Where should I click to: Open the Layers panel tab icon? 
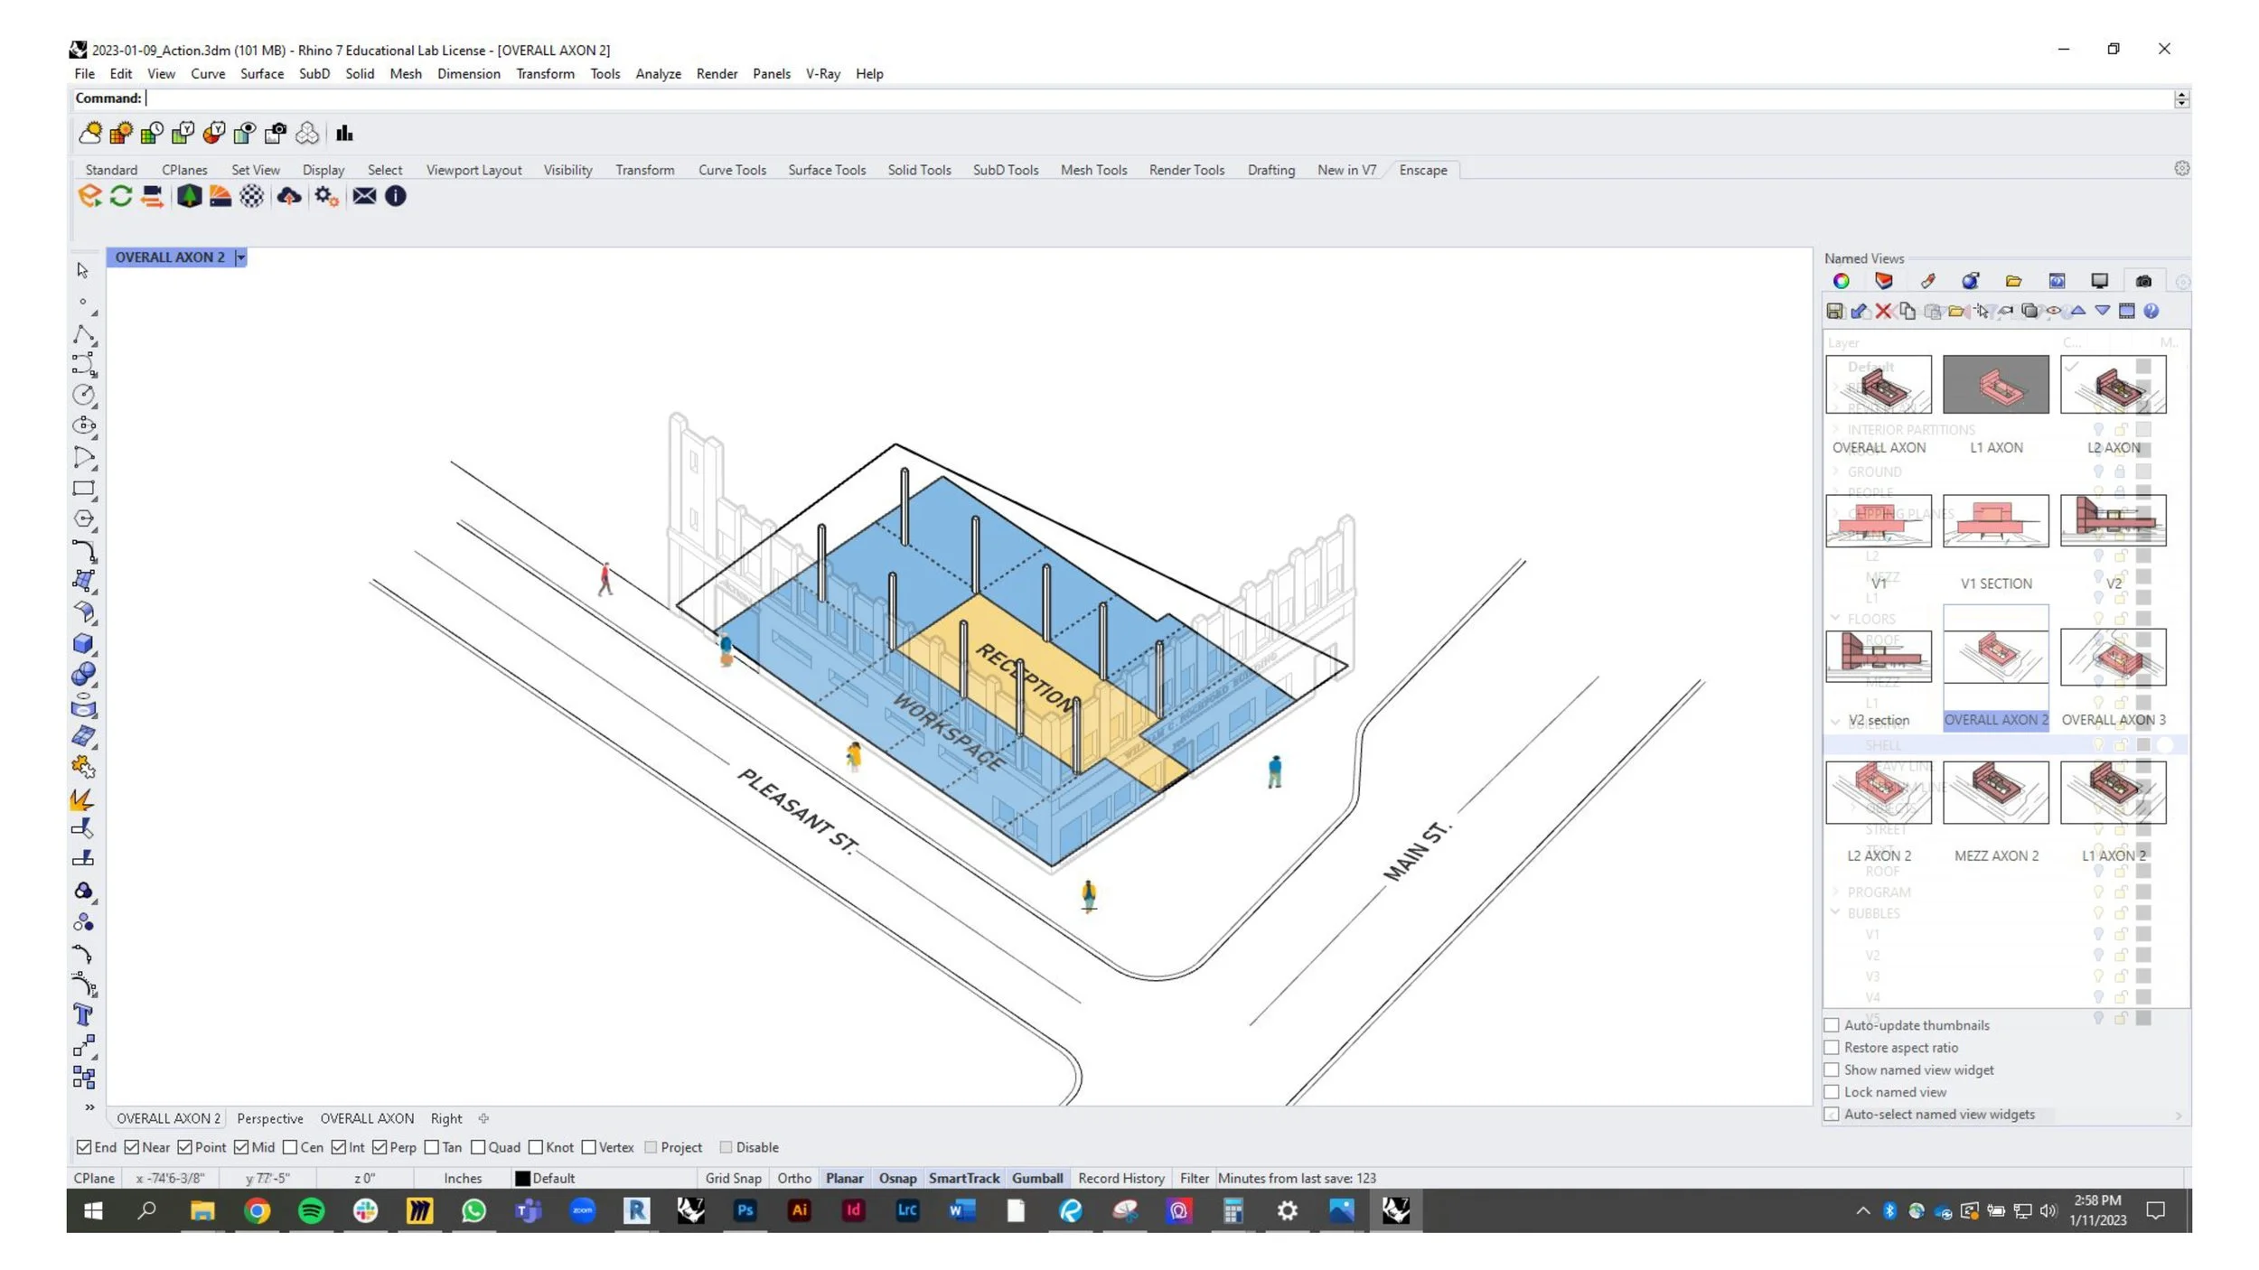(x=1883, y=282)
